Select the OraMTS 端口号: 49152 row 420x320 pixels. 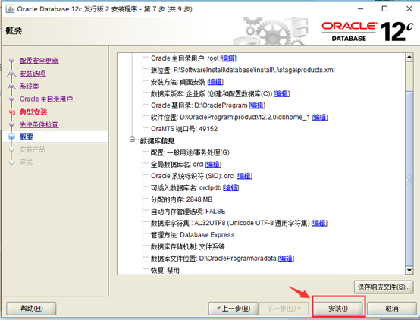(x=184, y=129)
